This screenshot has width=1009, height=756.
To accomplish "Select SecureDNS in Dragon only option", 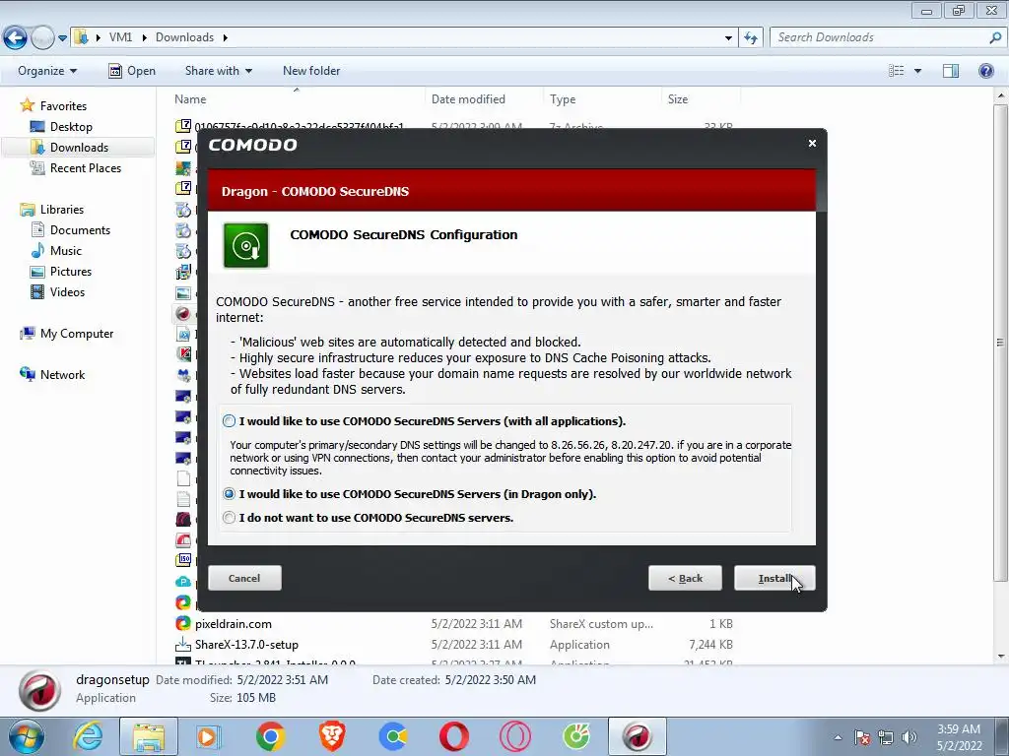I will pos(229,494).
